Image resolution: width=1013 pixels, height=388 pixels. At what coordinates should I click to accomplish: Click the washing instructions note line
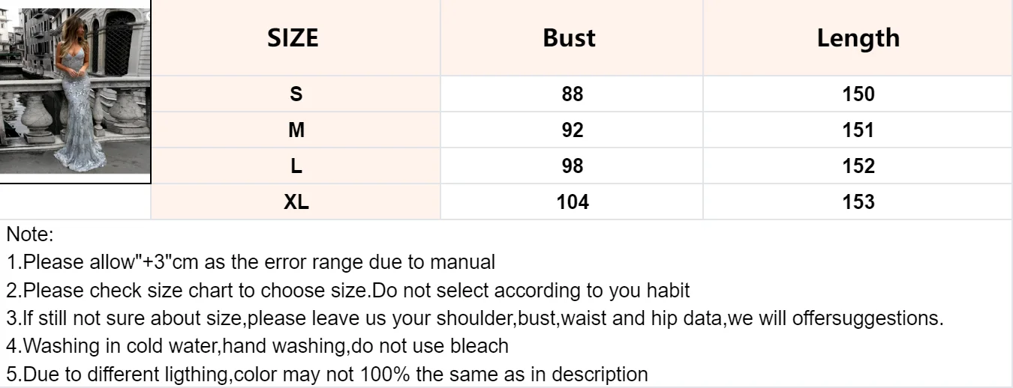(x=257, y=346)
